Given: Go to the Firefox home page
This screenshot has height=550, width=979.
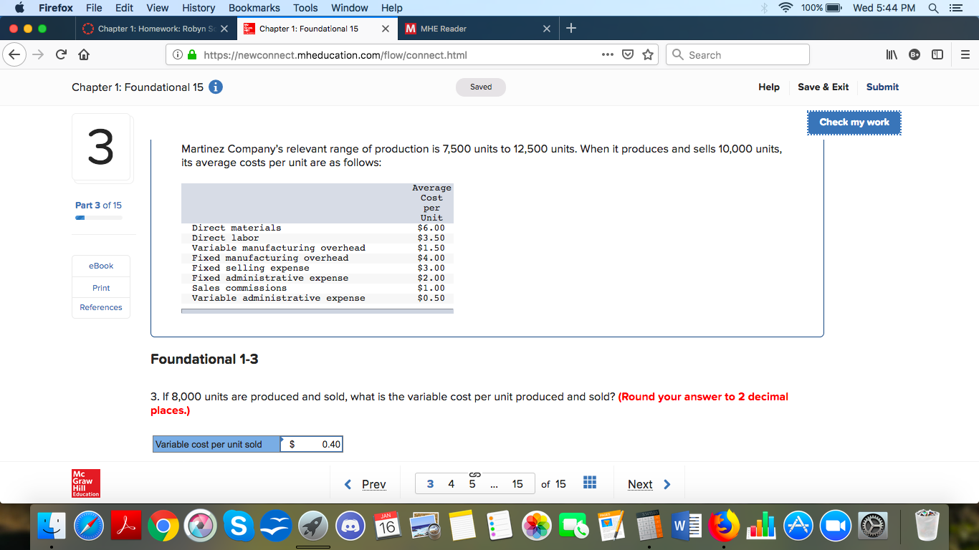Looking at the screenshot, I should 83,55.
